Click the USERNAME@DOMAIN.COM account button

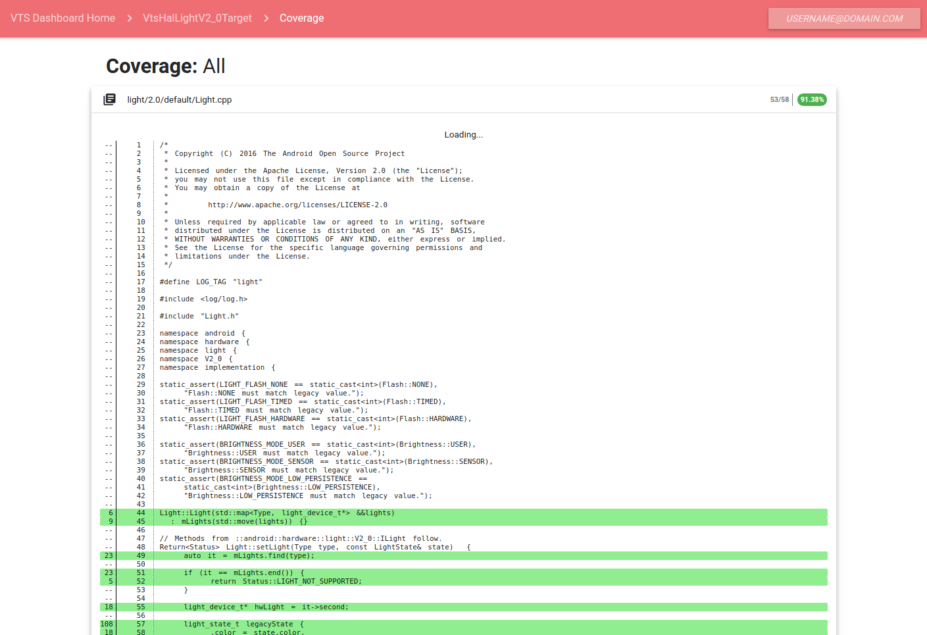844,18
